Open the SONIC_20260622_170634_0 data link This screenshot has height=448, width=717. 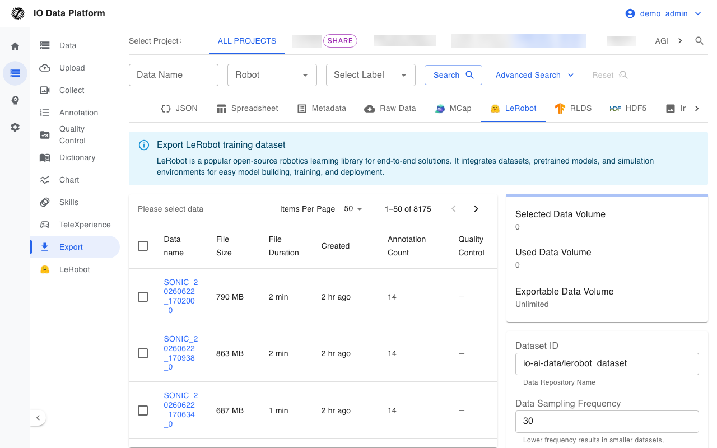click(x=180, y=410)
